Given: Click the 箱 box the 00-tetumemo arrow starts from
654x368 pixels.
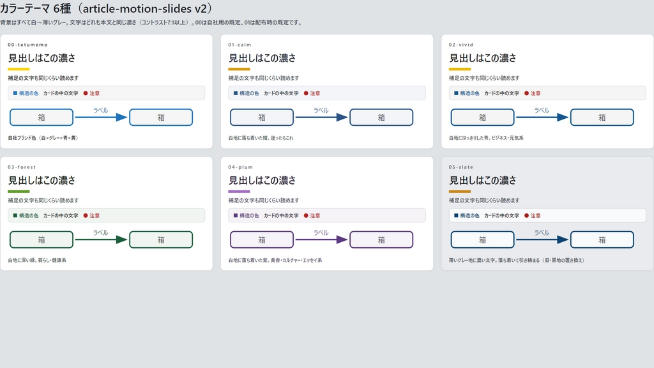Looking at the screenshot, I should pos(42,118).
